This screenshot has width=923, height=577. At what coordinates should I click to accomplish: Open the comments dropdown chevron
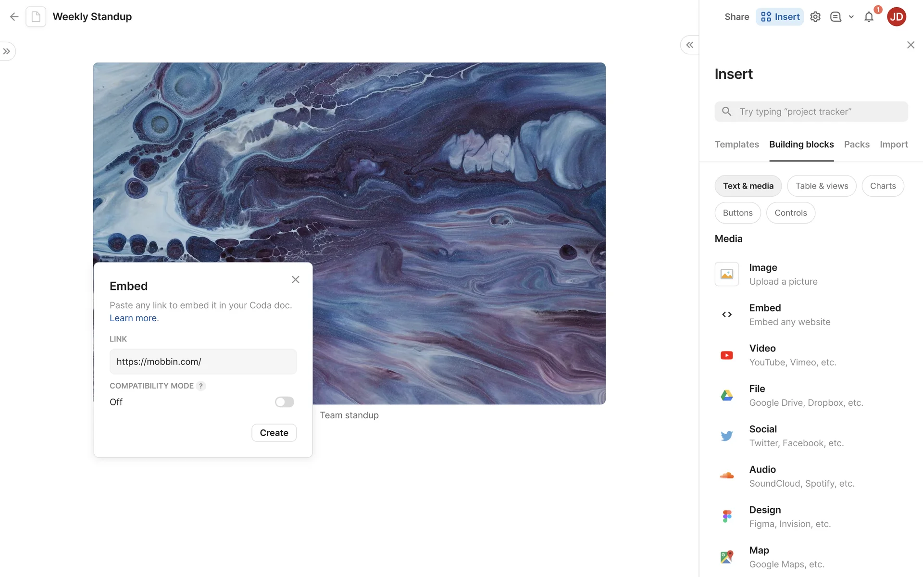click(851, 17)
